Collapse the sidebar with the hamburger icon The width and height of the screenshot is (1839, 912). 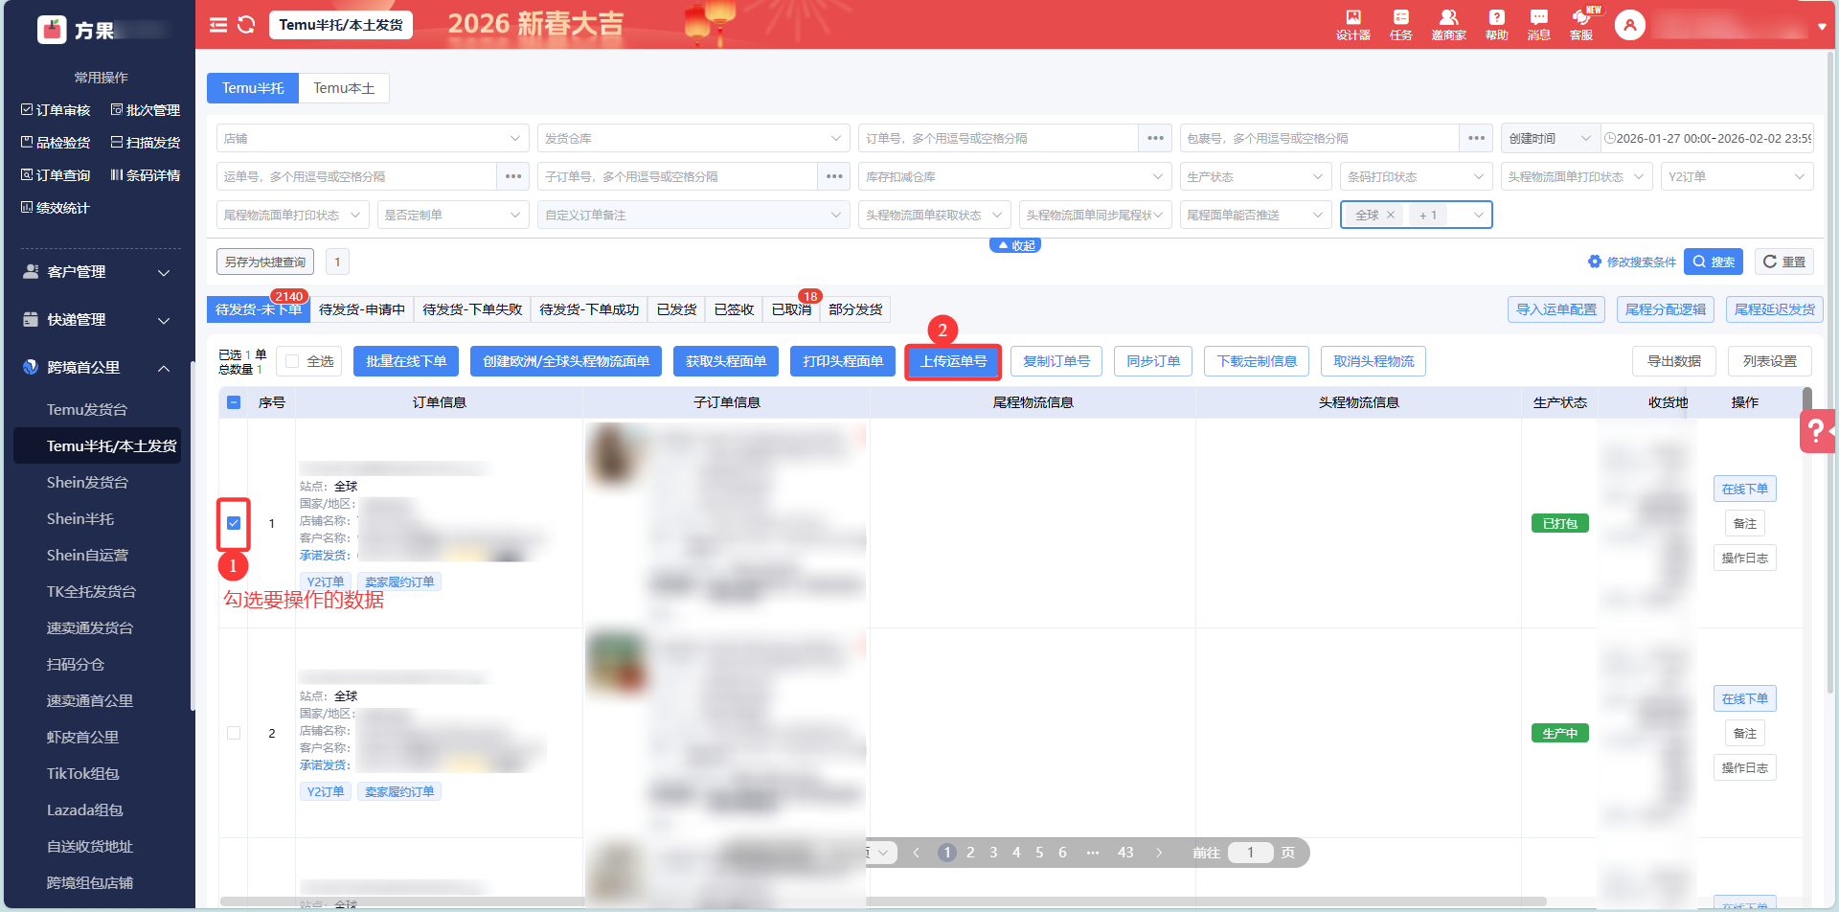click(218, 25)
